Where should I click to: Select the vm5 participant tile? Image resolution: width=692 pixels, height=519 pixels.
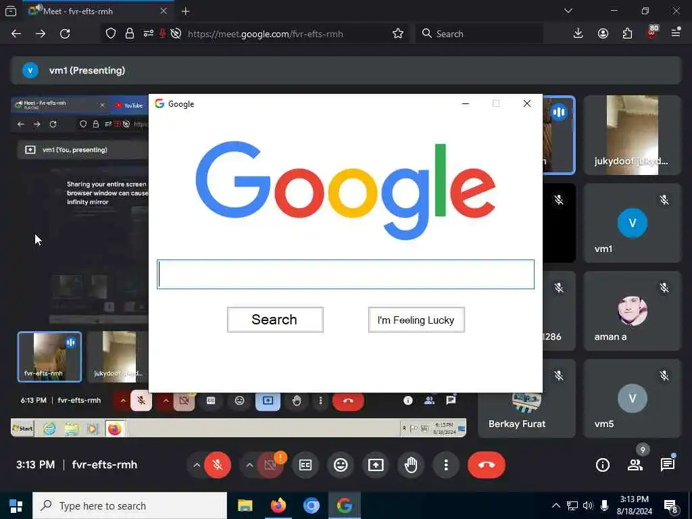click(x=632, y=399)
